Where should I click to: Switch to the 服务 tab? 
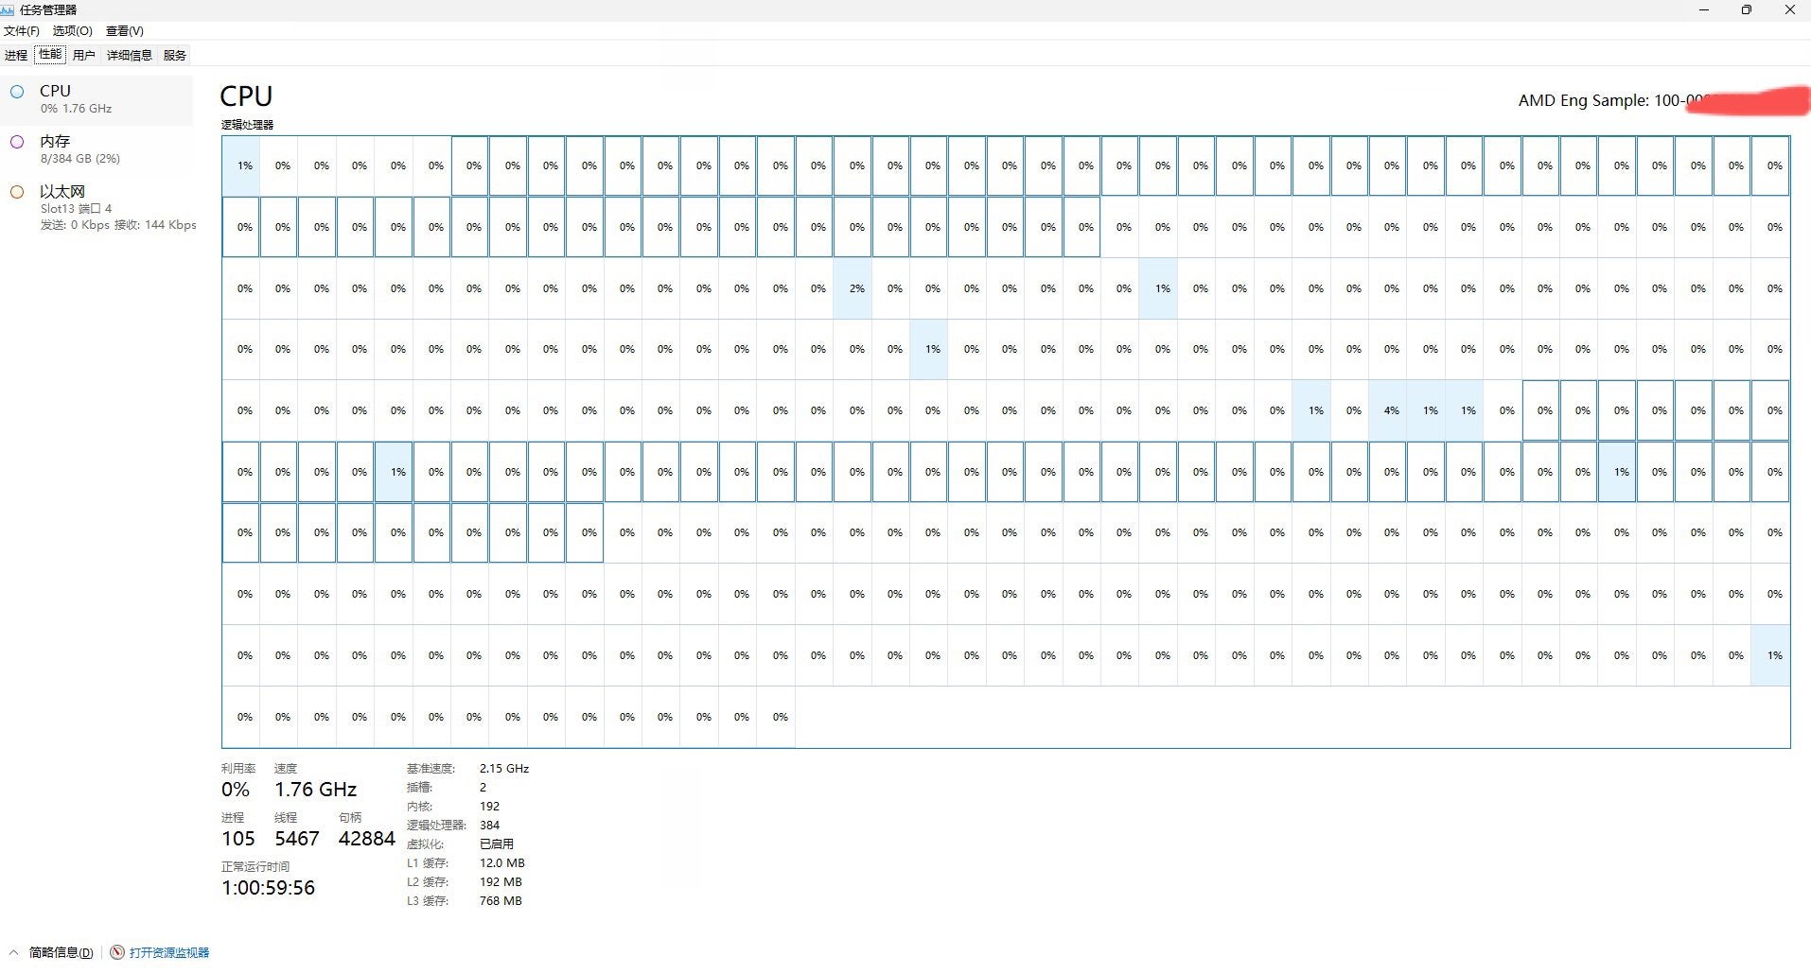click(x=175, y=55)
